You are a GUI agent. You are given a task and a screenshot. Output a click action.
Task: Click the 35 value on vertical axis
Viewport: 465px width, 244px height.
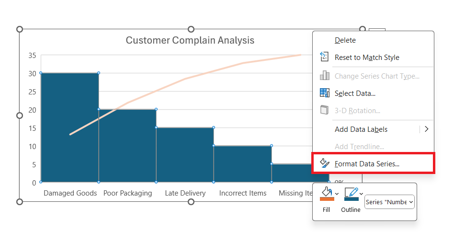pyautogui.click(x=32, y=56)
